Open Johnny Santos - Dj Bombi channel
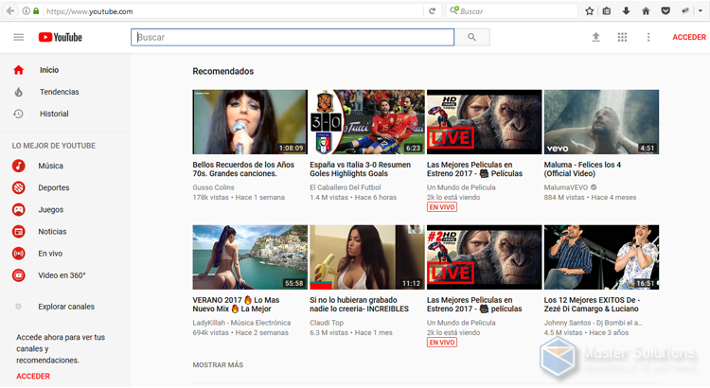 [x=594, y=323]
